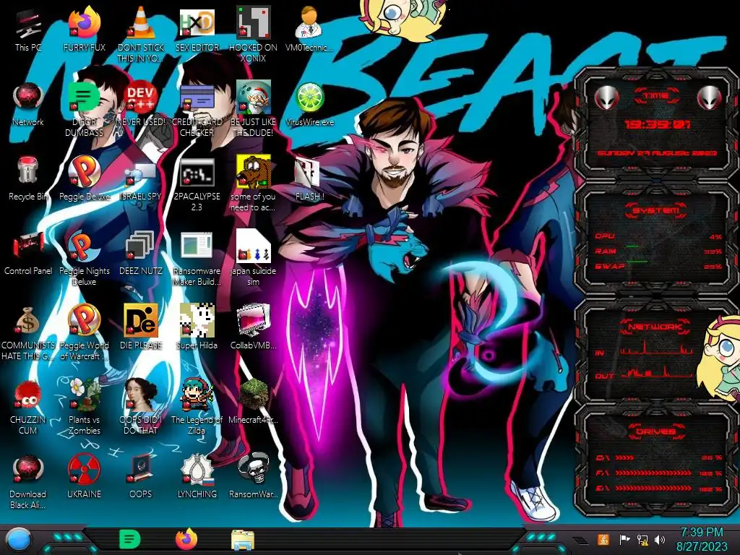Click the NETWORK widget header
740x555 pixels.
[655, 327]
